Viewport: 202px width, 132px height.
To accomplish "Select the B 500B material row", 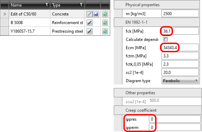I will (55, 23).
